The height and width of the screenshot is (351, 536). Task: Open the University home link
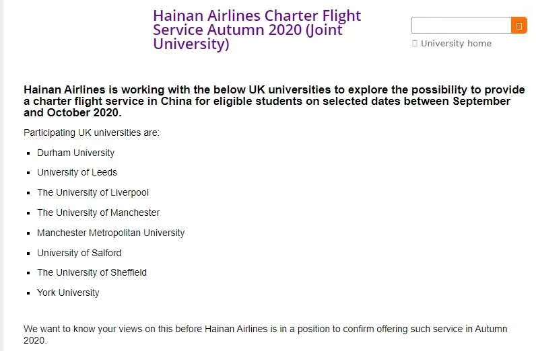[456, 43]
